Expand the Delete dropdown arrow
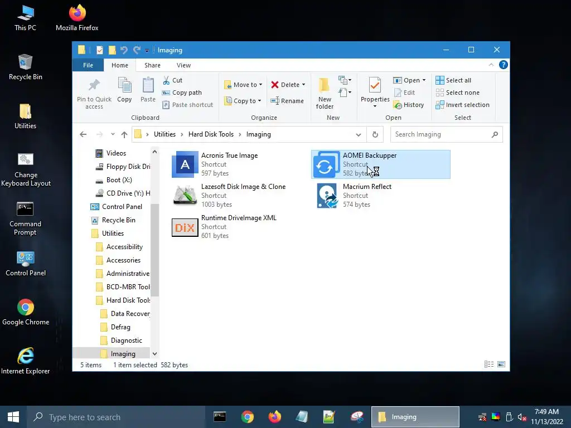Image resolution: width=571 pixels, height=428 pixels. pyautogui.click(x=303, y=85)
